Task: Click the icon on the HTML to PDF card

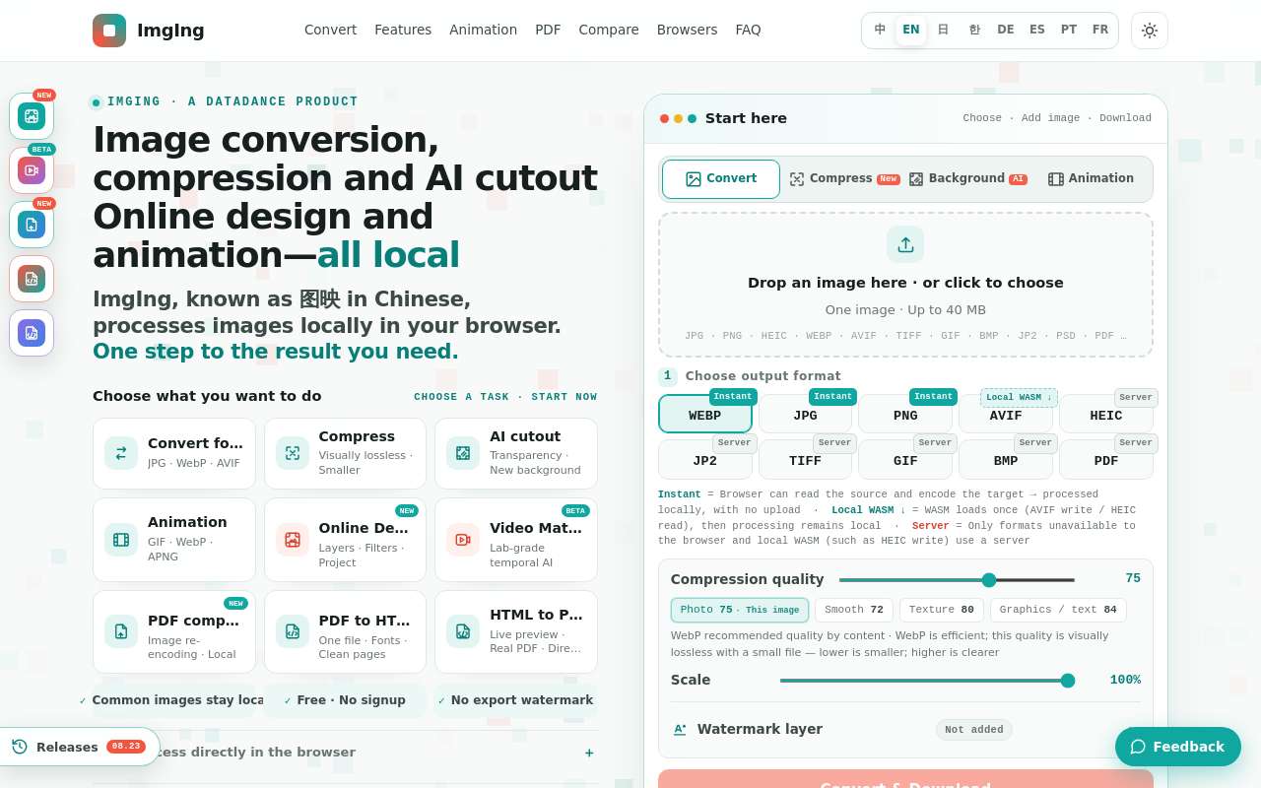Action: [x=463, y=631]
